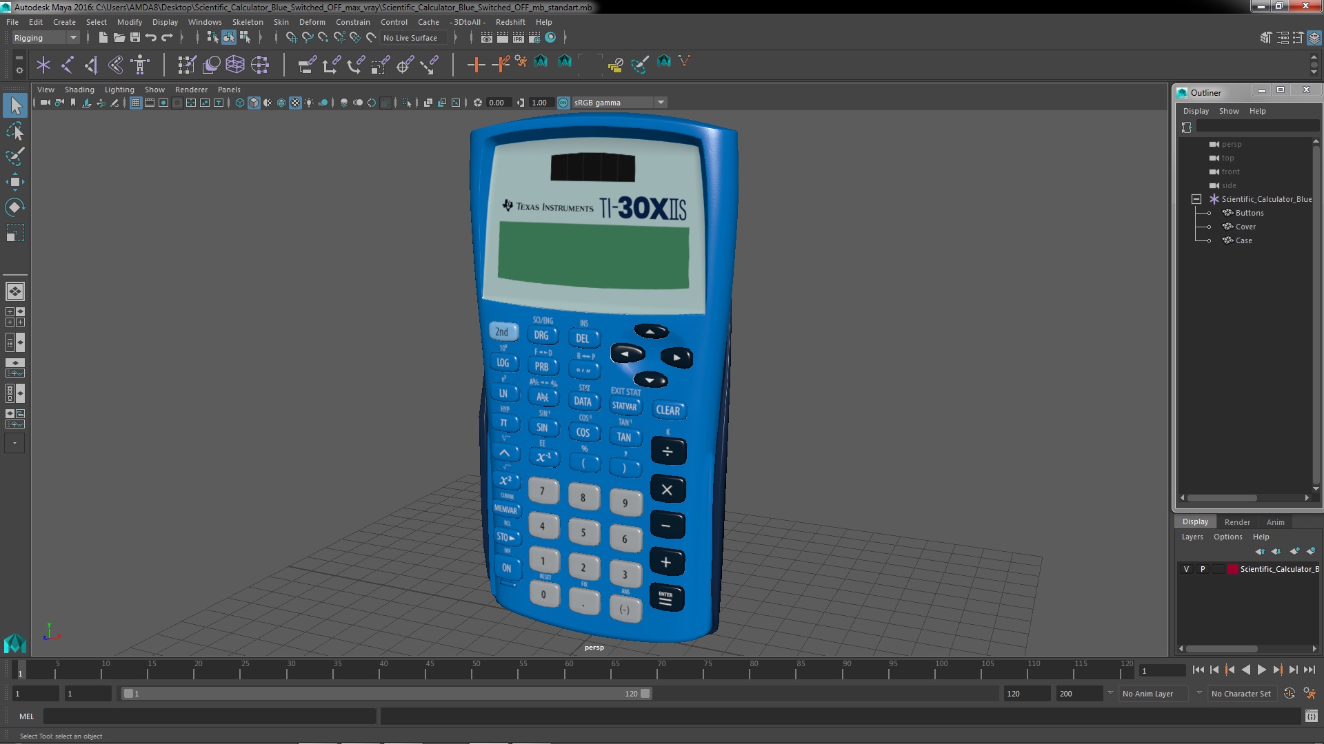Image resolution: width=1324 pixels, height=744 pixels.
Task: Undo the last action via toolbar arrow
Action: (x=151, y=38)
